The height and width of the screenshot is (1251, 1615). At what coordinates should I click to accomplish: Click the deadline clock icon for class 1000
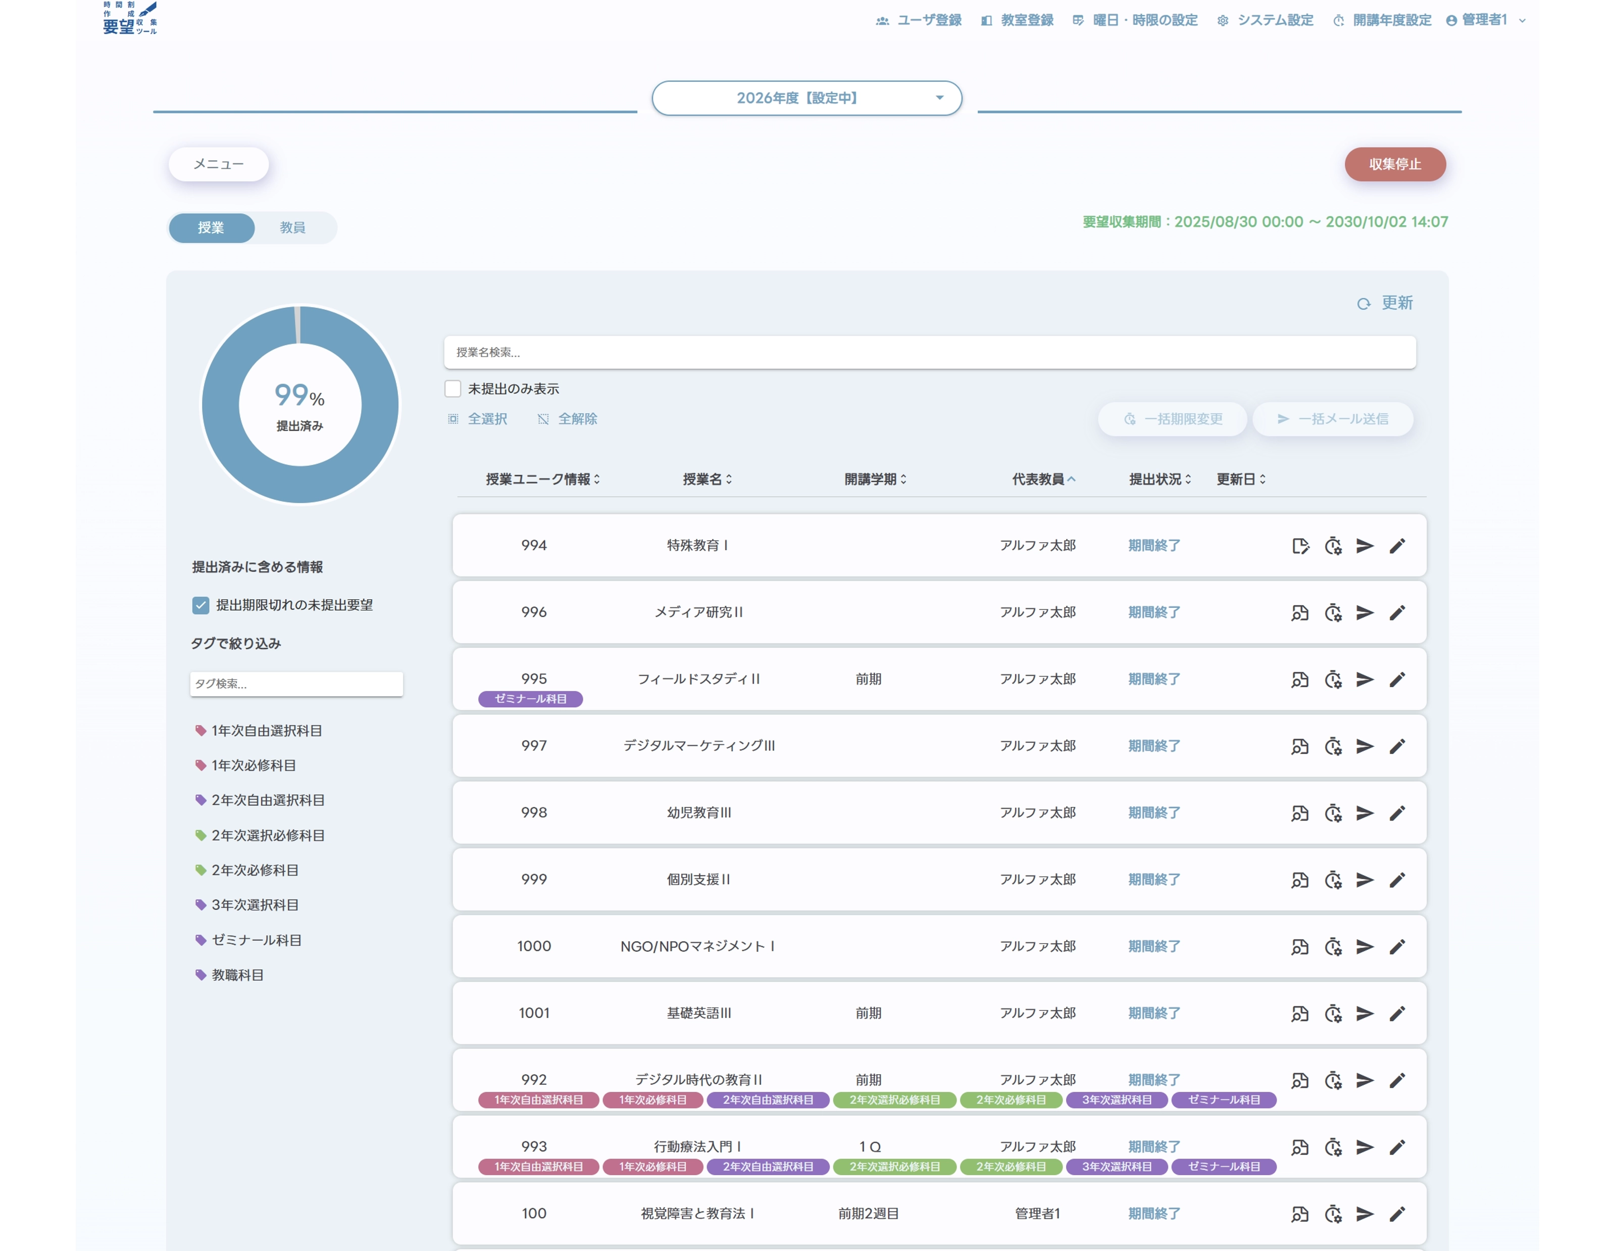[x=1333, y=947]
